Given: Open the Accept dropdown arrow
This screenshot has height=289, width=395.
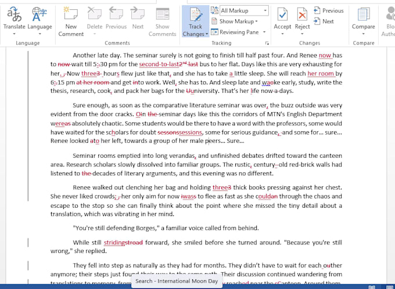Looking at the screenshot, I should 282,34.
